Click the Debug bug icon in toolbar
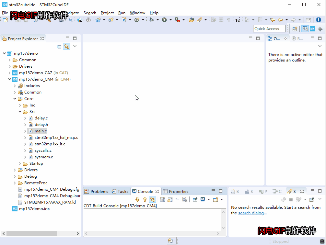 (x=152, y=20)
